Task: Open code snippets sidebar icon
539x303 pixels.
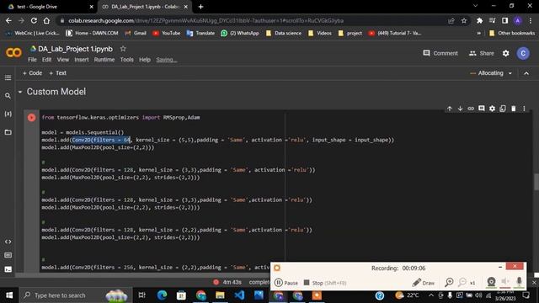Action: point(8,242)
